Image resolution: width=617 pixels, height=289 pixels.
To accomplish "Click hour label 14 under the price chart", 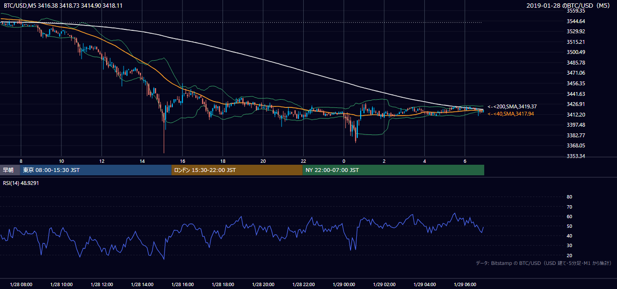I will tap(142, 161).
